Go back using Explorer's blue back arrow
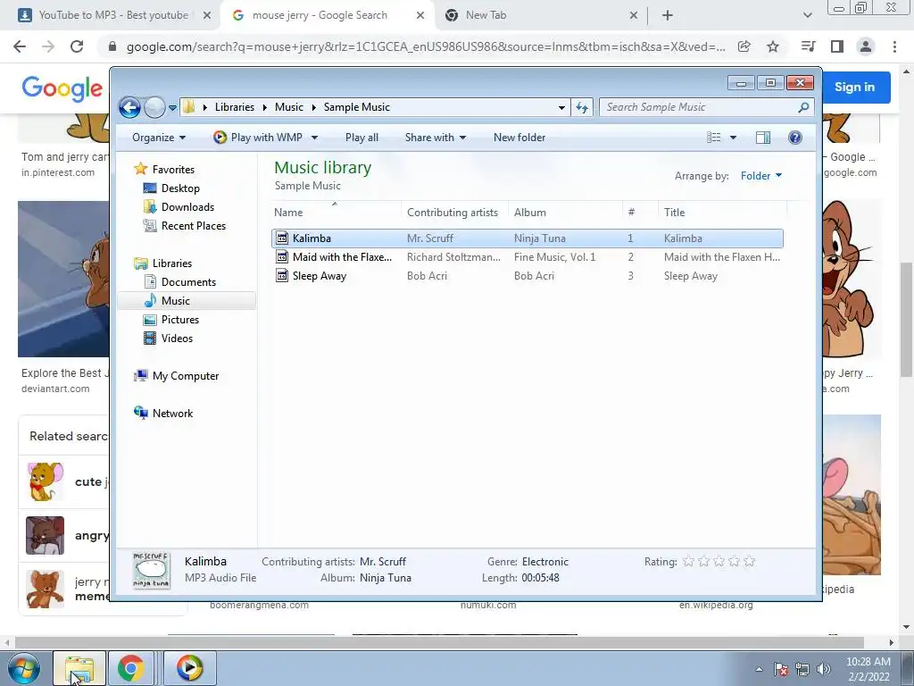914x686 pixels. point(129,107)
